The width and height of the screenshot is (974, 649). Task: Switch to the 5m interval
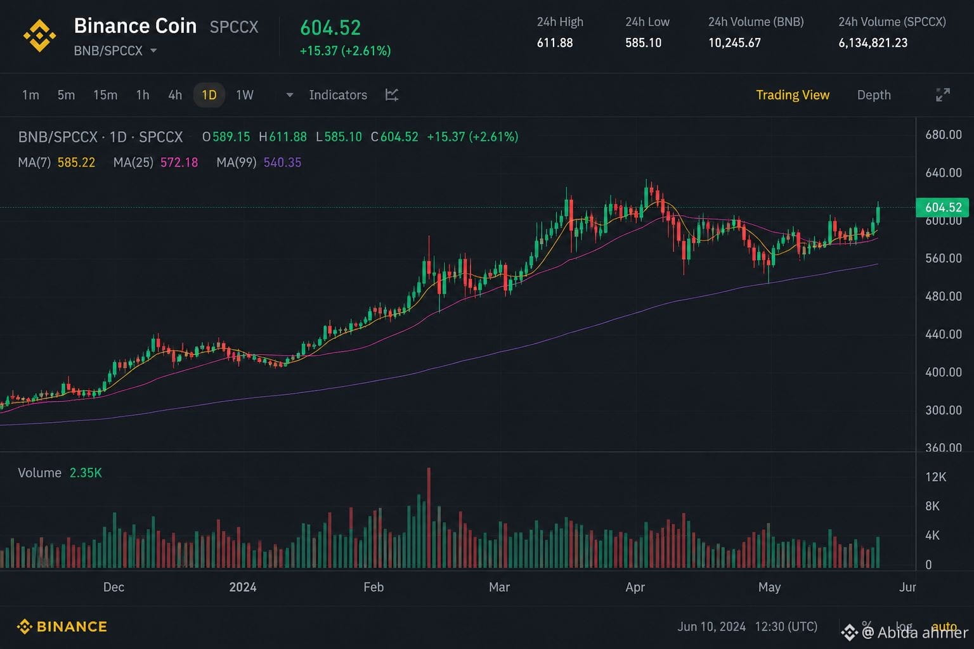pyautogui.click(x=66, y=95)
